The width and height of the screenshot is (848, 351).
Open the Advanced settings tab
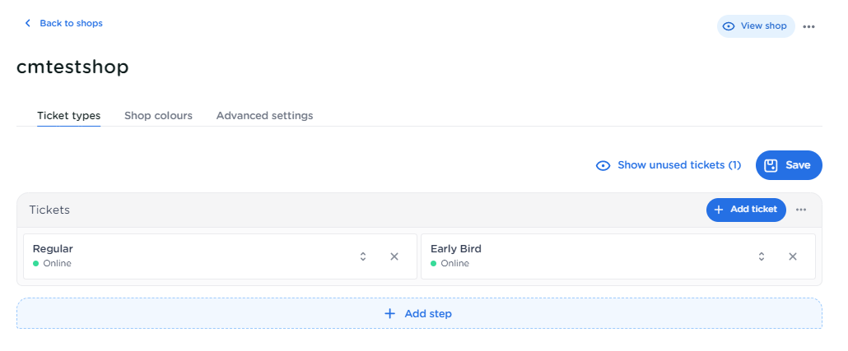tap(264, 116)
